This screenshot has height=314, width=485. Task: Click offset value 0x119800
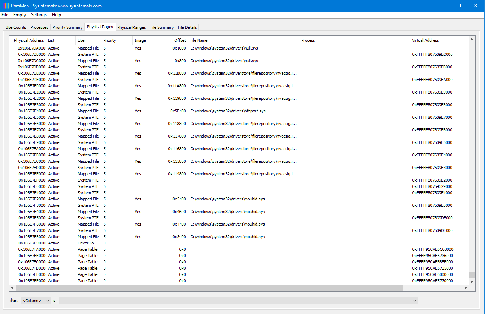[177, 98]
